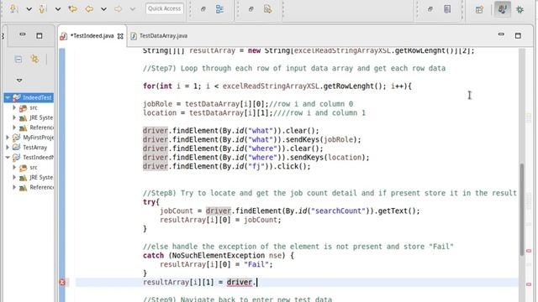Expand src folder under IndeedTest

(x=14, y=107)
